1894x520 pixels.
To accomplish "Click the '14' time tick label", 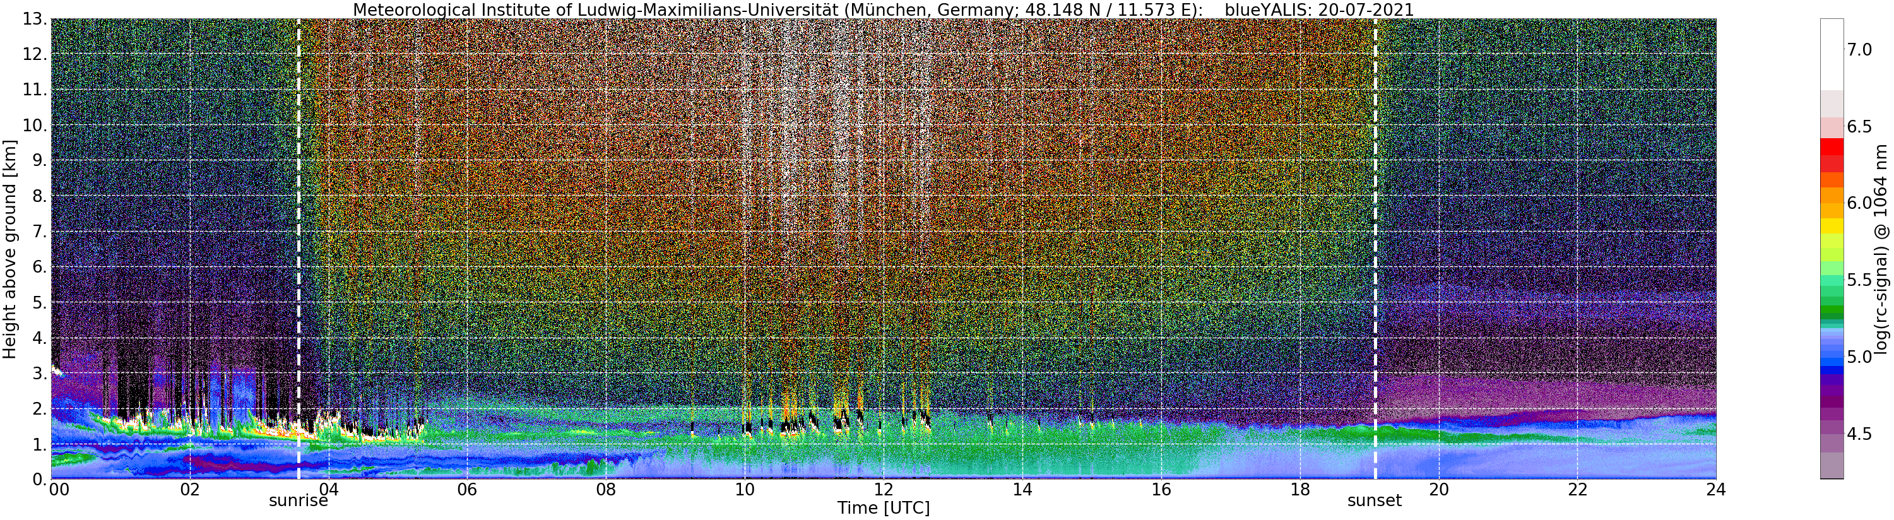I will 1022,490.
